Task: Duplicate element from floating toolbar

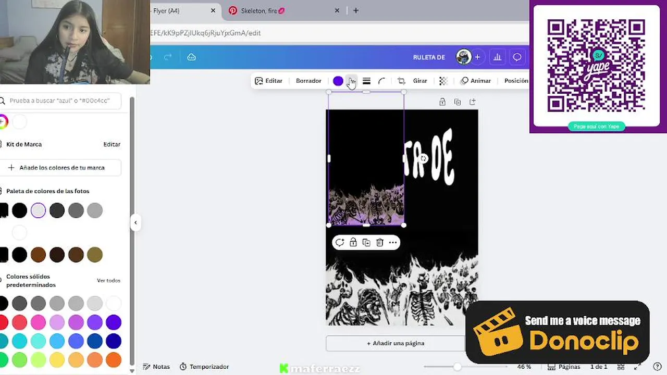Action: click(366, 242)
